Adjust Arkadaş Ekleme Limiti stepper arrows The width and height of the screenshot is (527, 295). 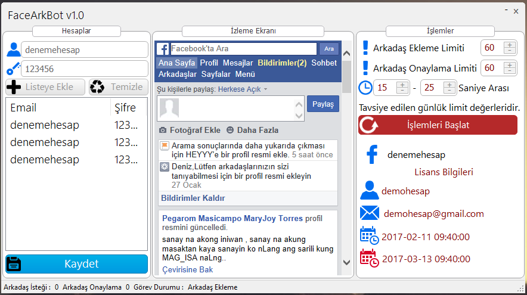point(510,48)
